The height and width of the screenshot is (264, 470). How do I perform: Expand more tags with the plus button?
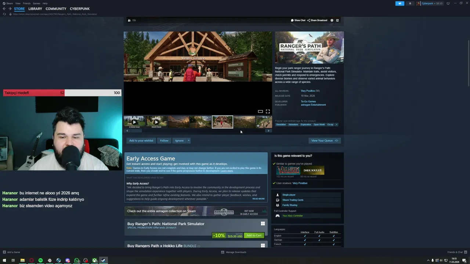click(x=336, y=125)
